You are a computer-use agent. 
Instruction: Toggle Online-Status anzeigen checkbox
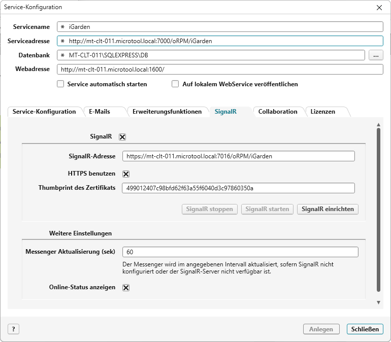click(x=126, y=288)
